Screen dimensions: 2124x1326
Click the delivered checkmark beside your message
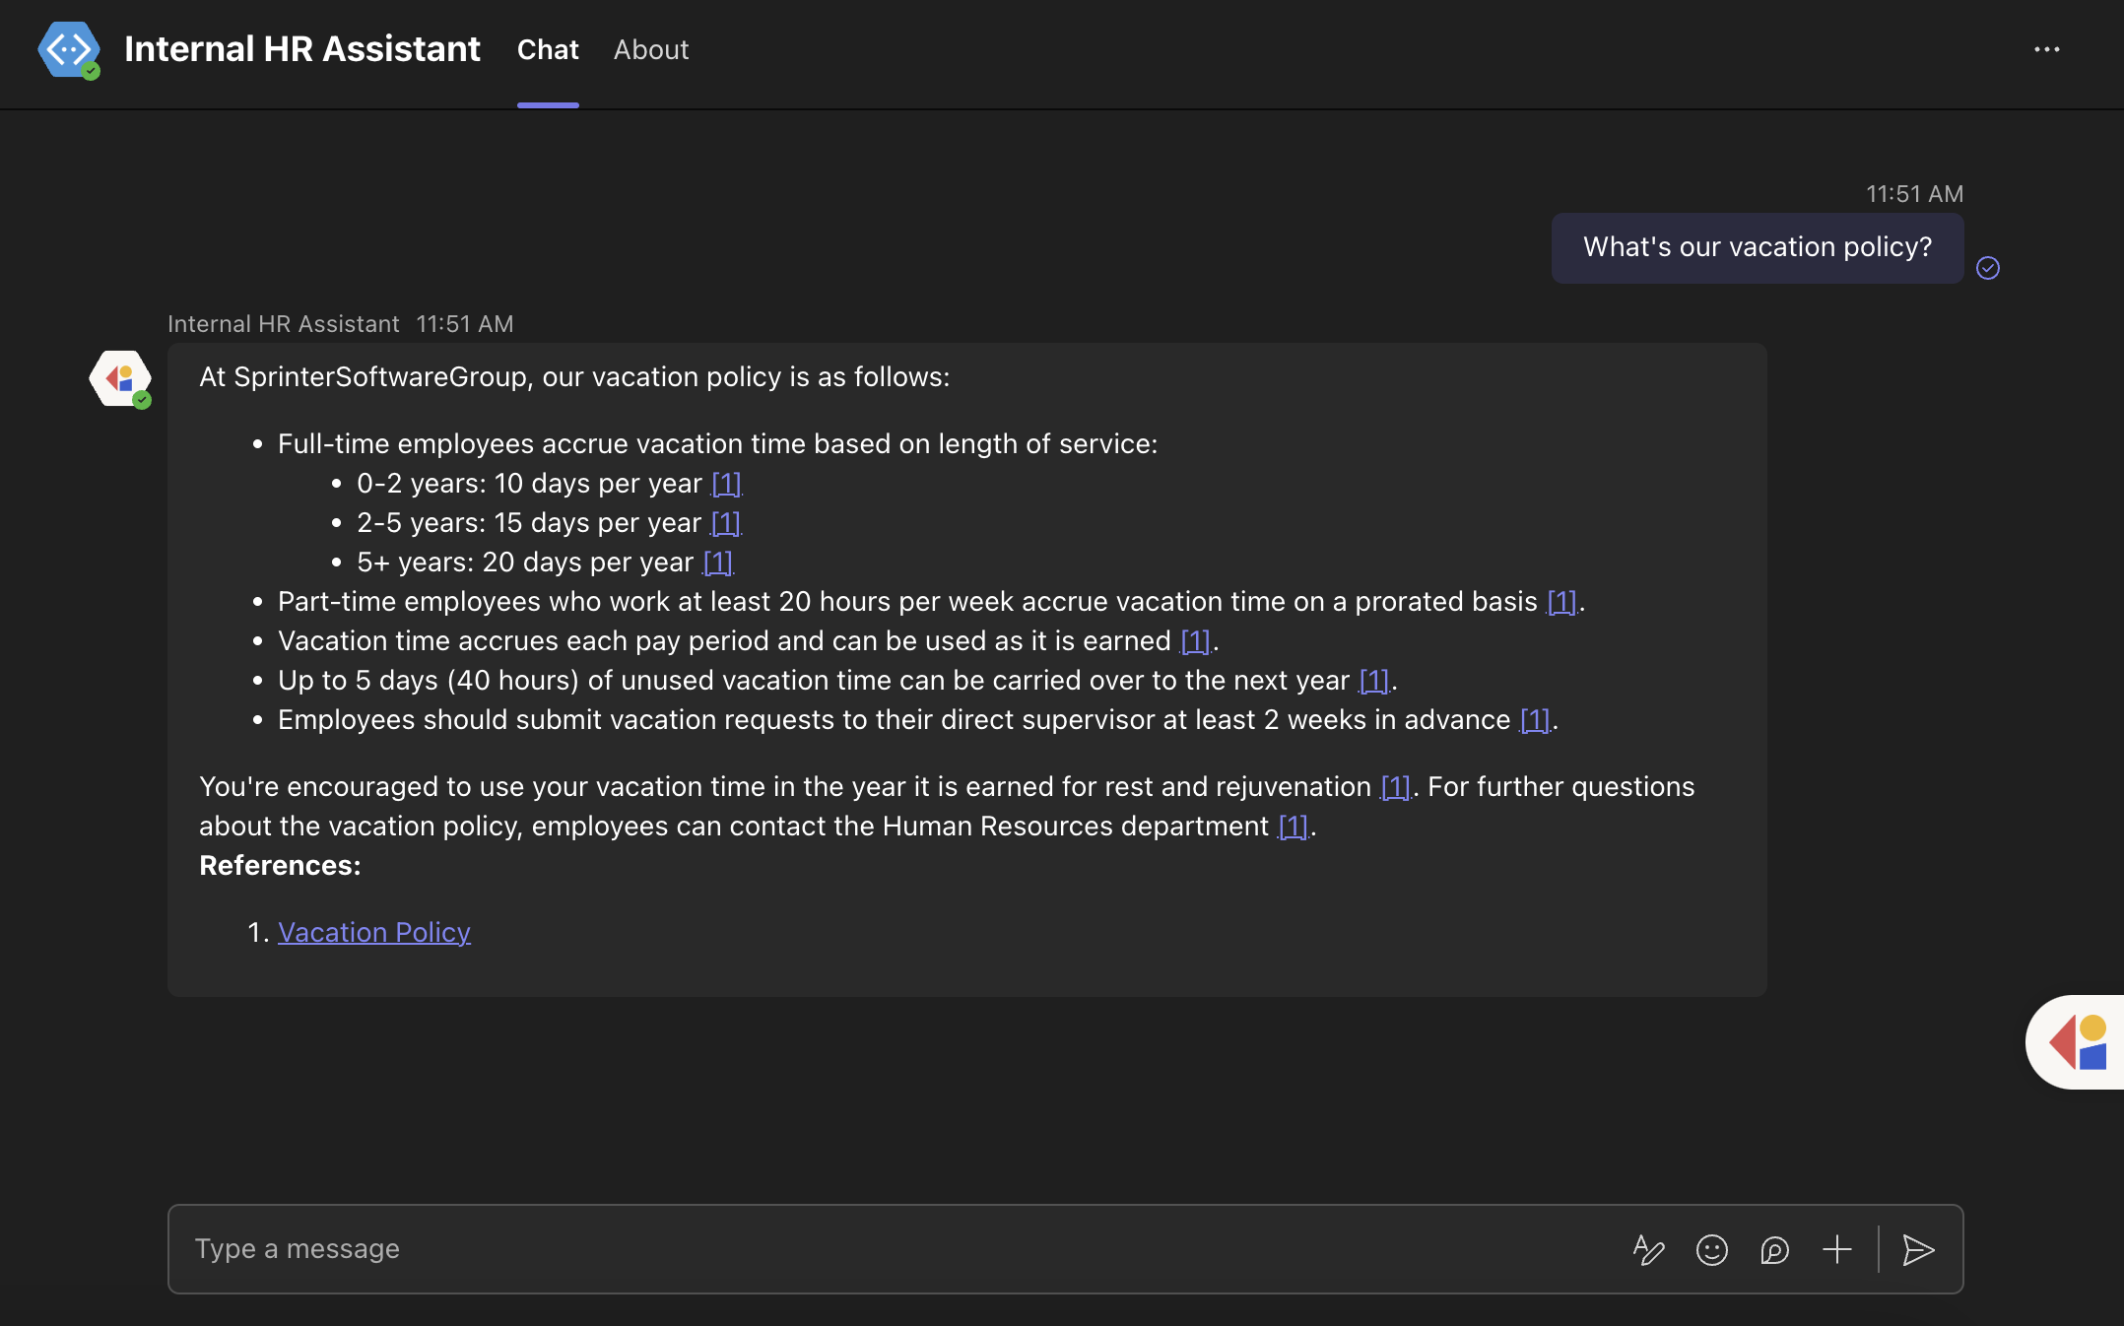[x=1989, y=268]
